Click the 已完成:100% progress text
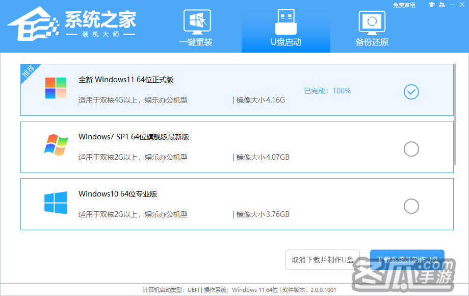Viewport: 469px width, 296px height. 327,91
